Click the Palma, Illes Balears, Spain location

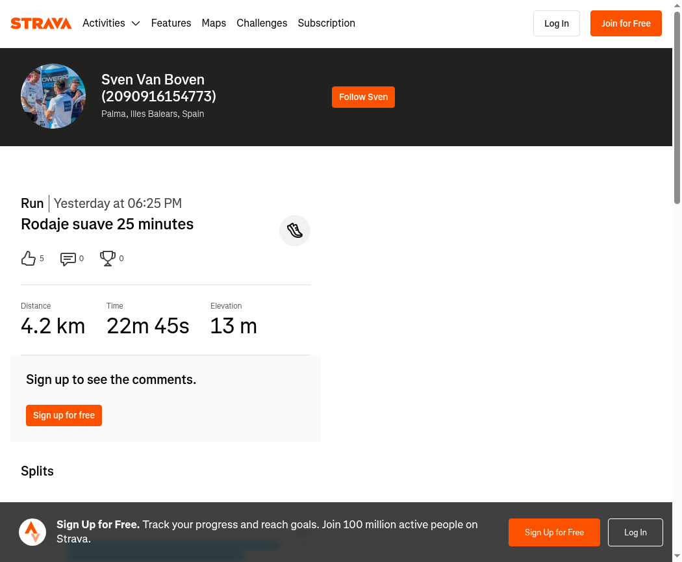pyautogui.click(x=153, y=114)
